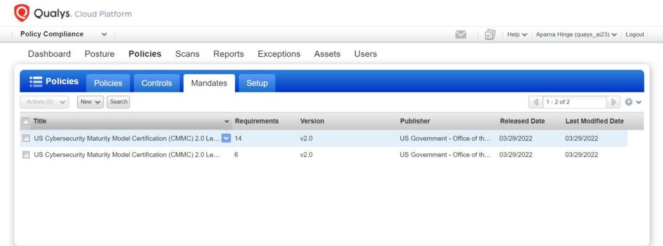
Task: Click the Logout link
Action: pyautogui.click(x=634, y=35)
